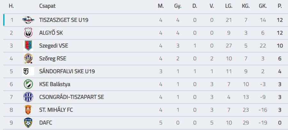Click the DAFC team name
288x130 pixels.
(x=45, y=123)
